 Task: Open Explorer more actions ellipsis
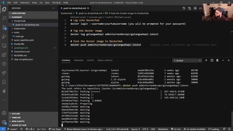point(54,8)
